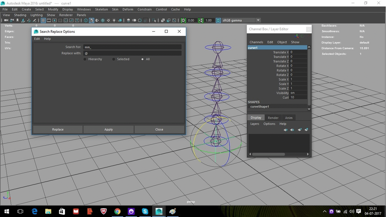386x217 pixels.
Task: Click the gamma value field 1.00
Action: click(209, 20)
